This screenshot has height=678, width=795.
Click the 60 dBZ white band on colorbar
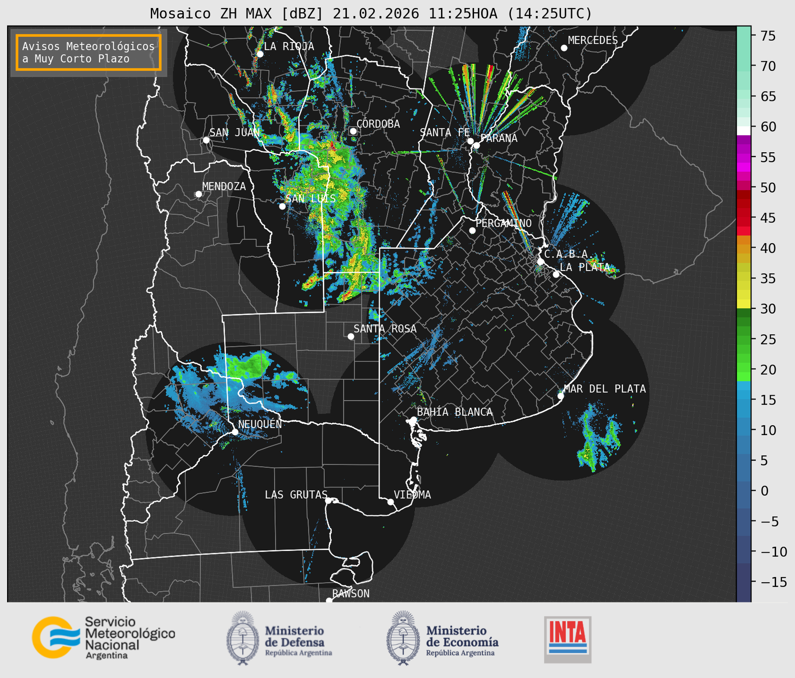pos(744,131)
